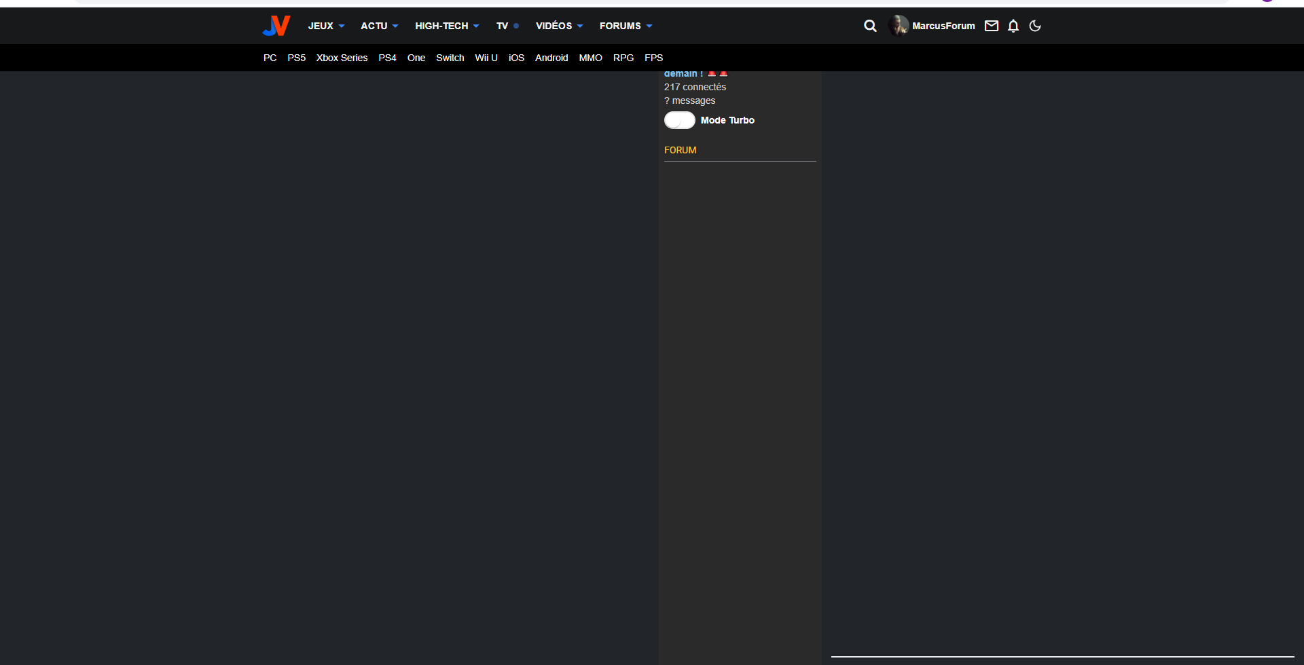
Task: Click the FORUM sidebar heading
Action: (x=680, y=150)
